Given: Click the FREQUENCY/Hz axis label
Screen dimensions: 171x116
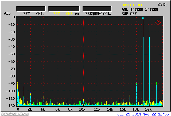Looking at the screenshot, I should click(x=98, y=13).
